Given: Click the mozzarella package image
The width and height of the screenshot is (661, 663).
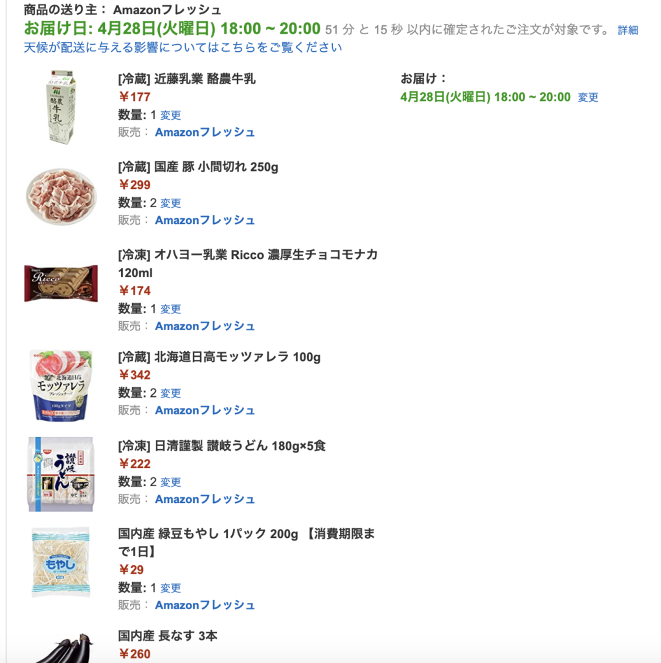Looking at the screenshot, I should click(62, 385).
